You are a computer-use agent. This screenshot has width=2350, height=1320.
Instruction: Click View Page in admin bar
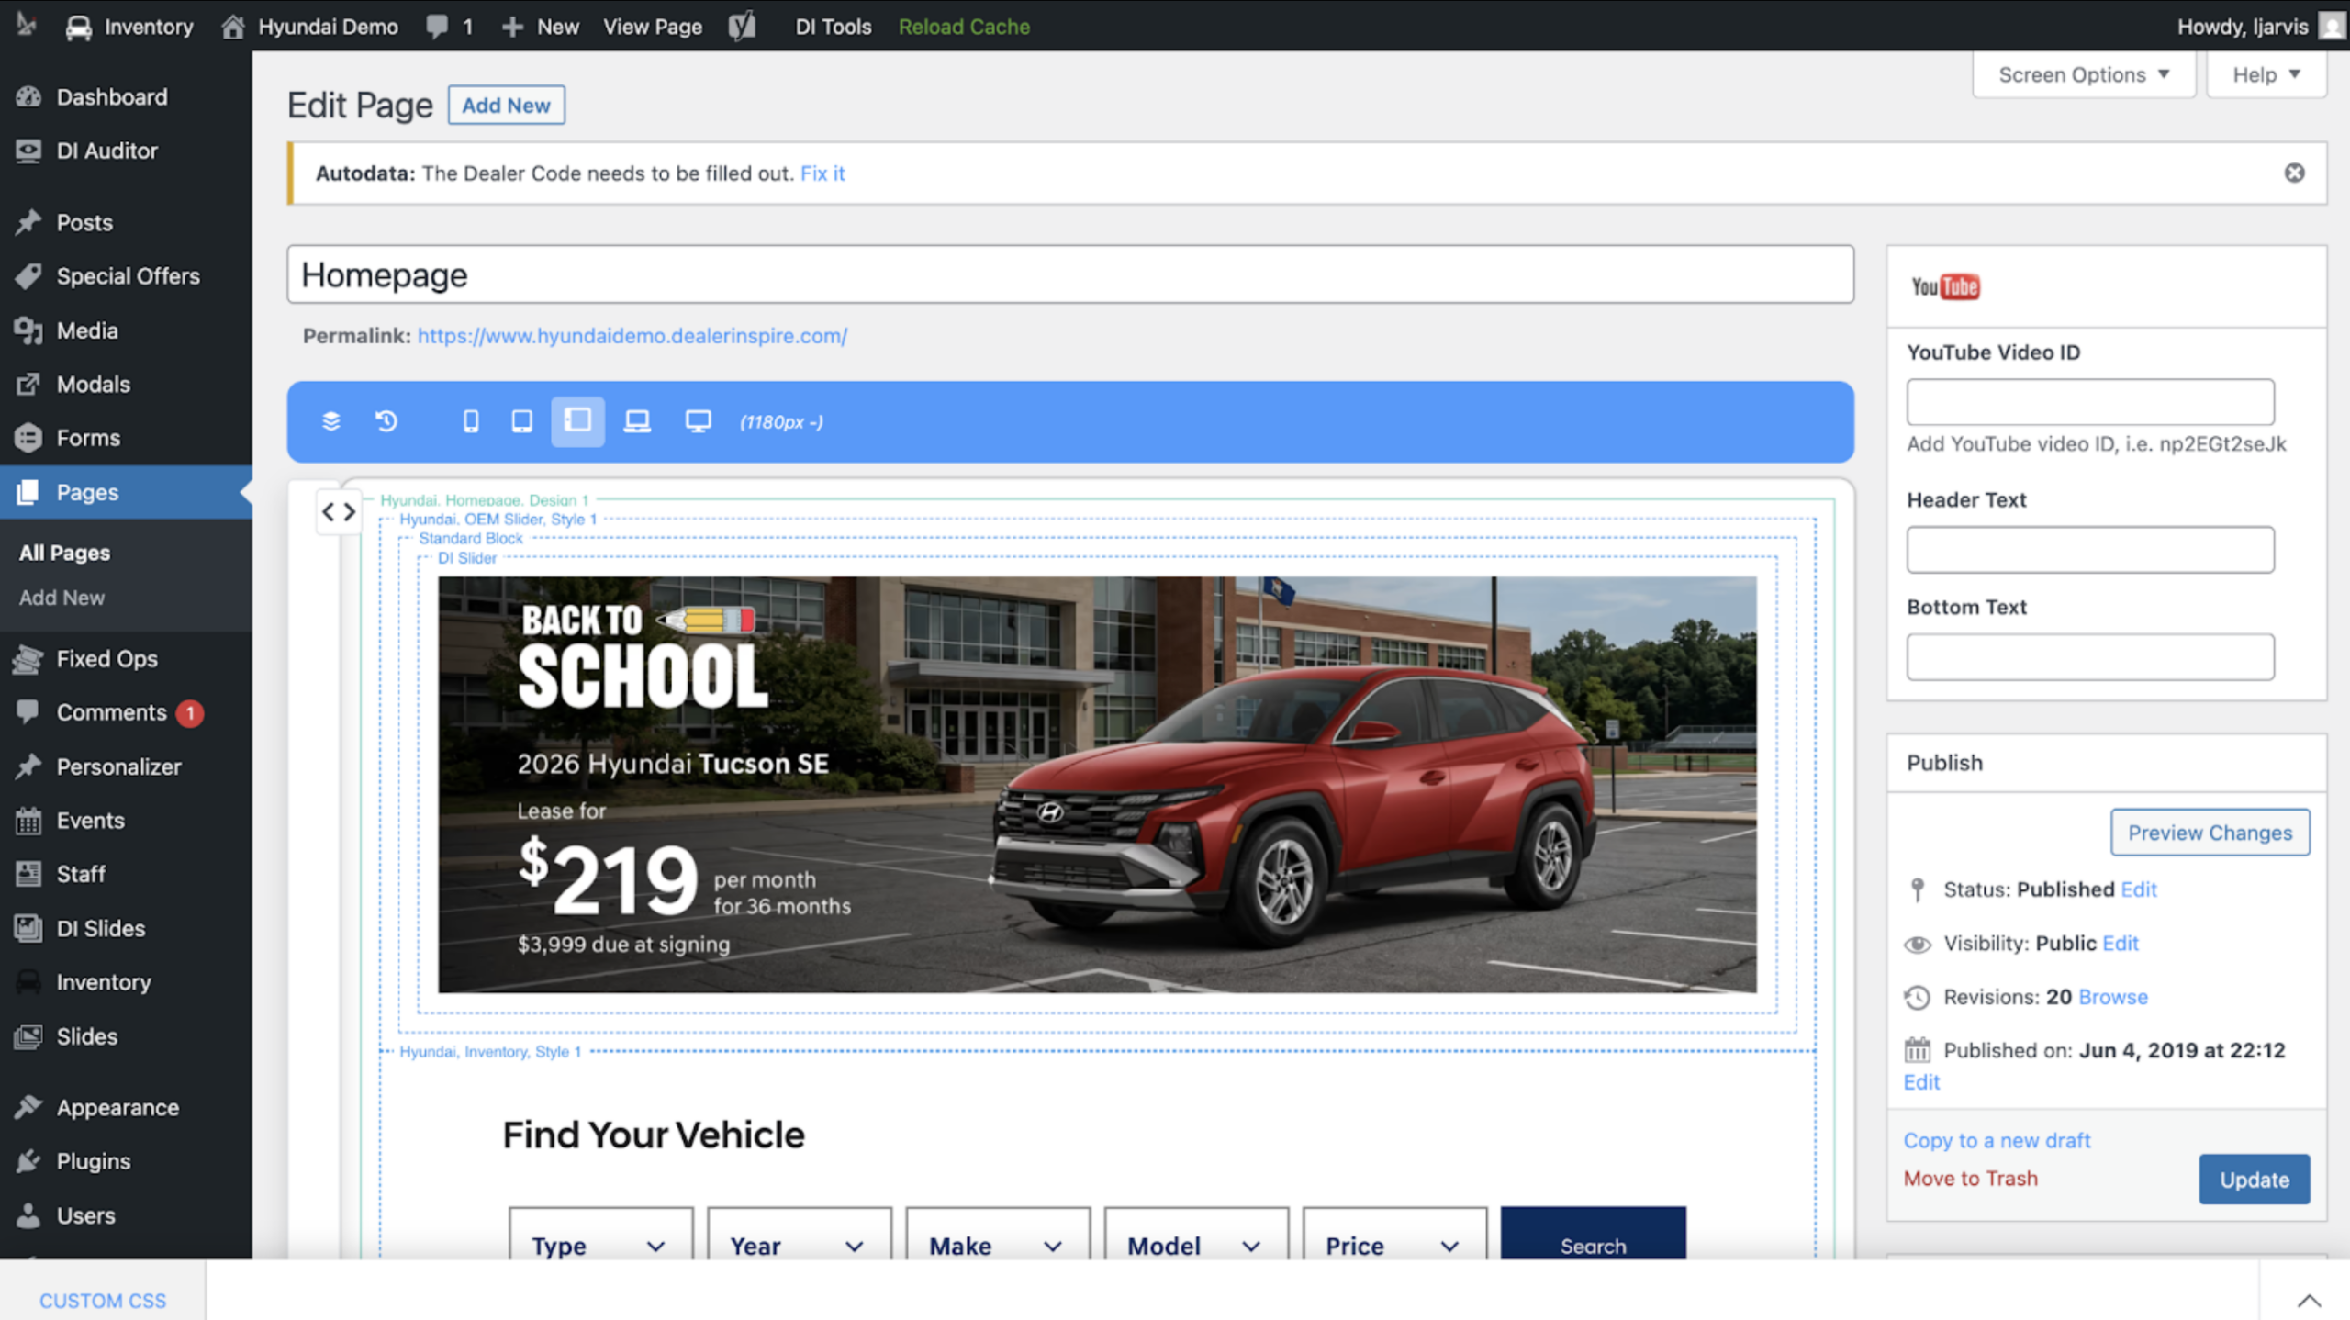pos(653,26)
